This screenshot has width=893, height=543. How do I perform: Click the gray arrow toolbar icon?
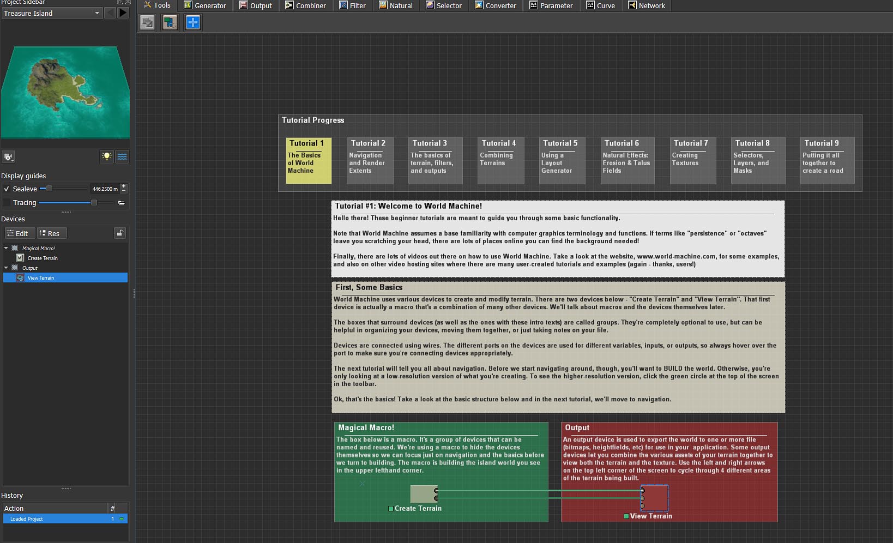click(147, 22)
